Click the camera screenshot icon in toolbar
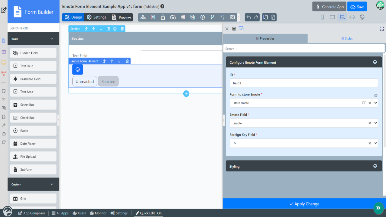This screenshot has width=386, height=217. [232, 17]
